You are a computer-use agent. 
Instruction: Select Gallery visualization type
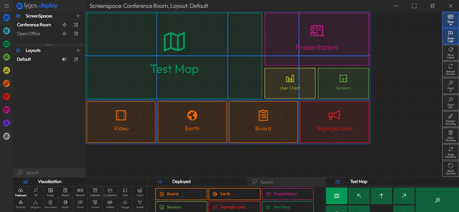(x=110, y=204)
